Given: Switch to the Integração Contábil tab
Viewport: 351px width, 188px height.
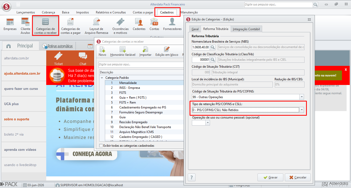Looking at the screenshot, I should click(246, 29).
